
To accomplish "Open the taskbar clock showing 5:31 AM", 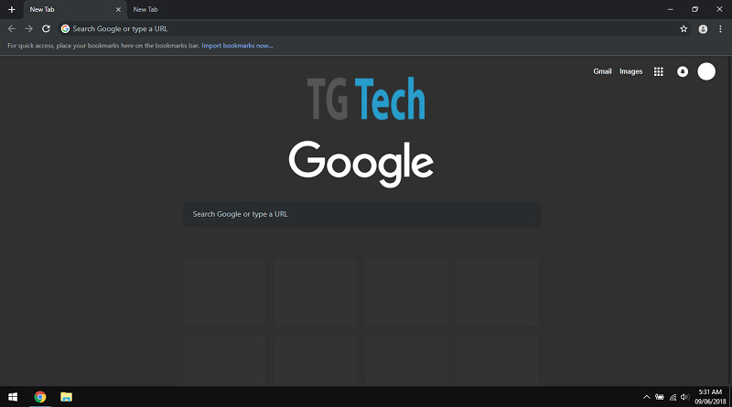I will coord(710,397).
